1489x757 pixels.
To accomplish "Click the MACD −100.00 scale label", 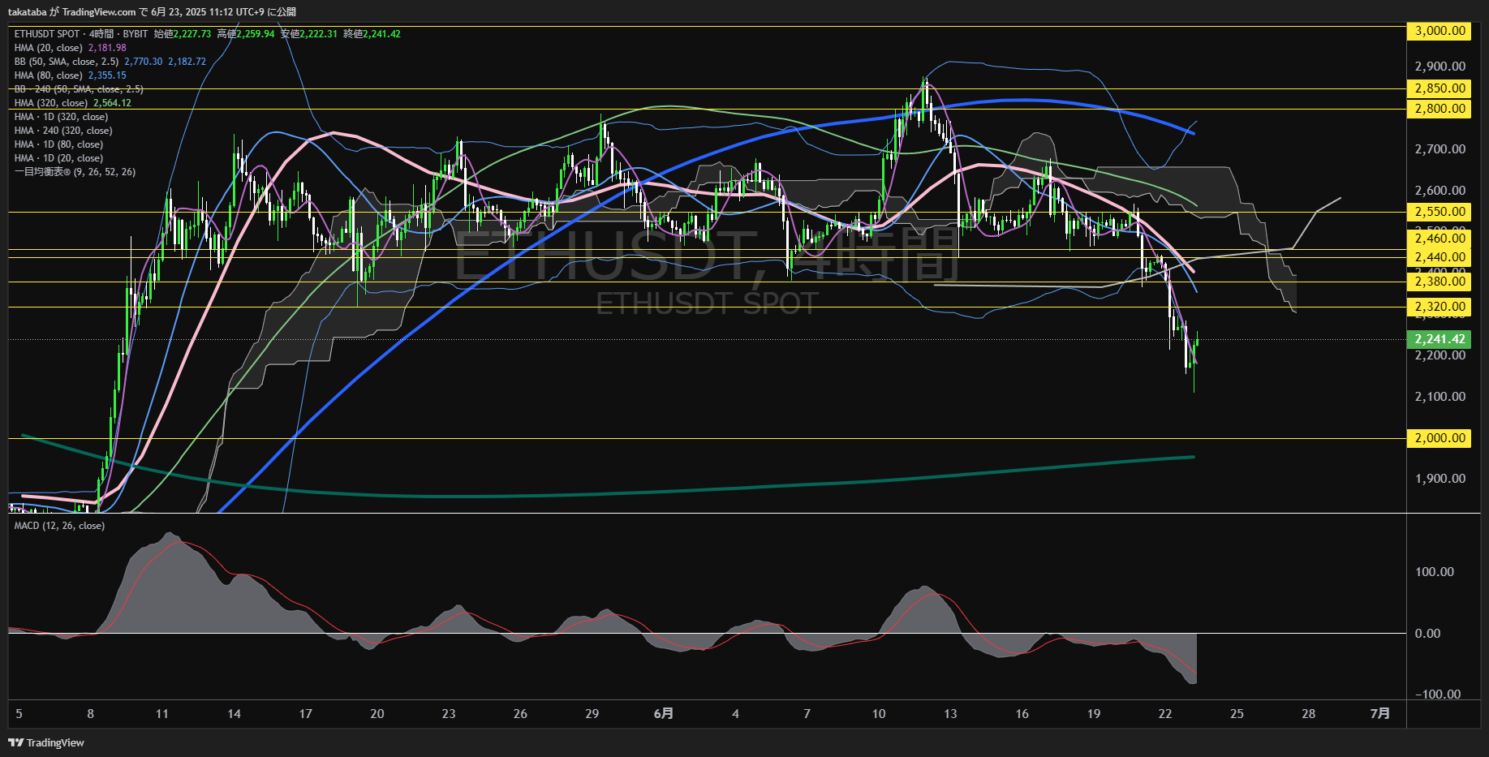I will tap(1437, 695).
